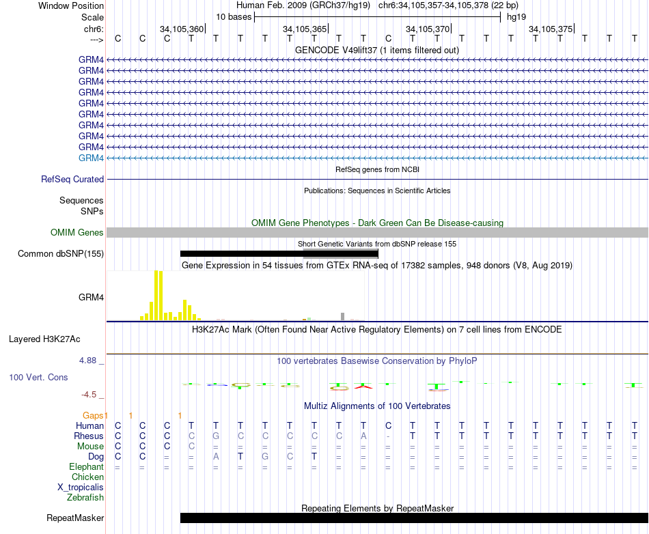Click the GTEx Gene Expression track title
Screen dimensions: 649x534
click(x=377, y=266)
